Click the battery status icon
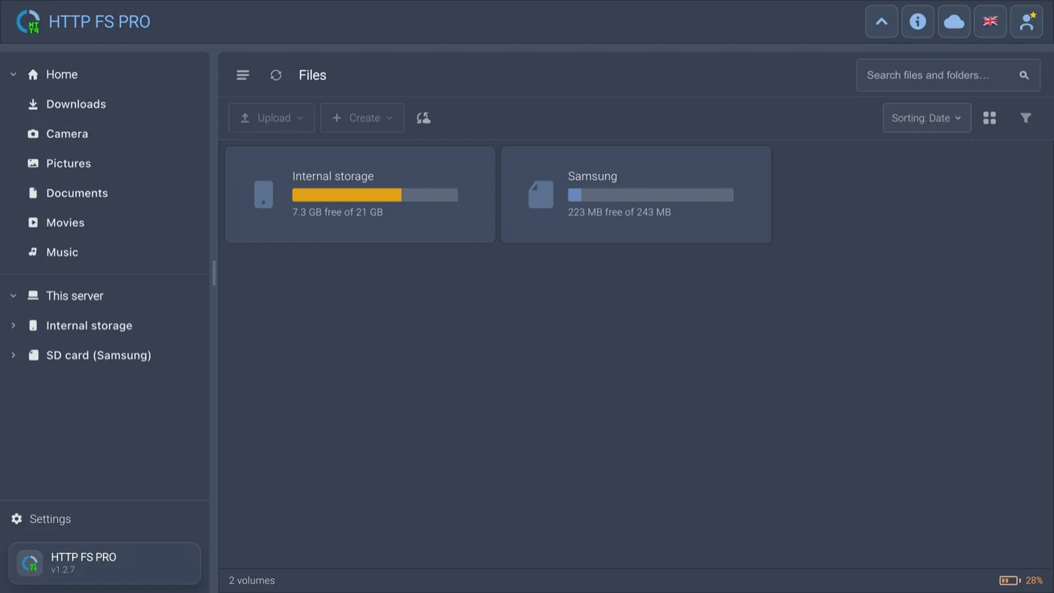This screenshot has width=1054, height=593. coord(1009,581)
